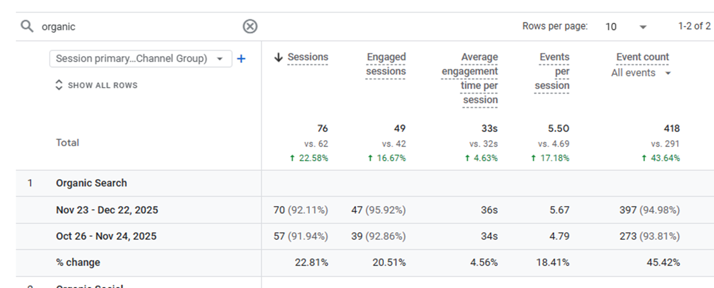Click the Total row label
This screenshot has height=288, width=714.
[67, 143]
